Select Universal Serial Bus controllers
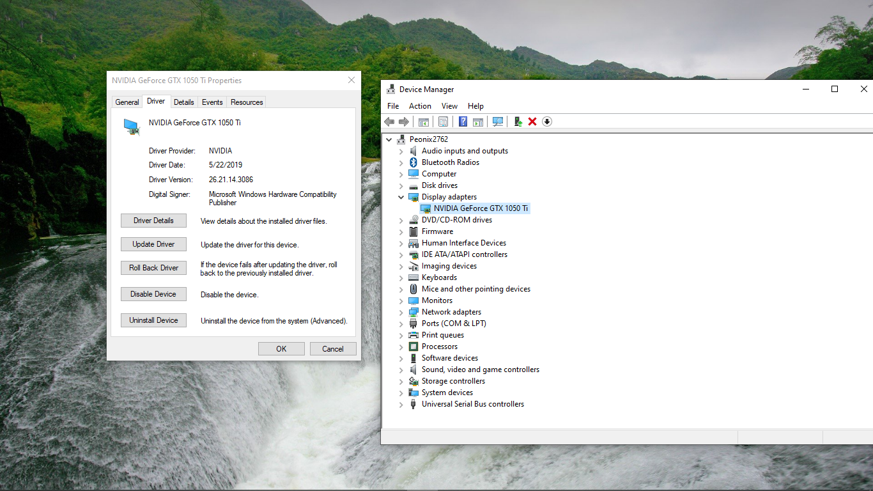The height and width of the screenshot is (491, 873). (x=473, y=404)
